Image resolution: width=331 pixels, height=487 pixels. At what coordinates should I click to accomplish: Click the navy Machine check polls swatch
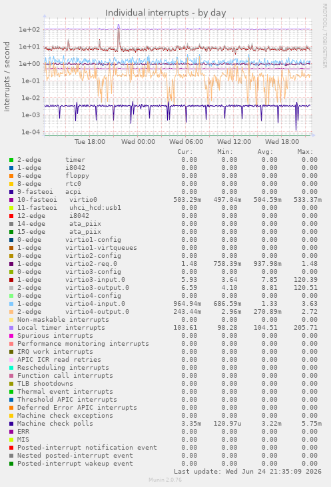coord(11,424)
